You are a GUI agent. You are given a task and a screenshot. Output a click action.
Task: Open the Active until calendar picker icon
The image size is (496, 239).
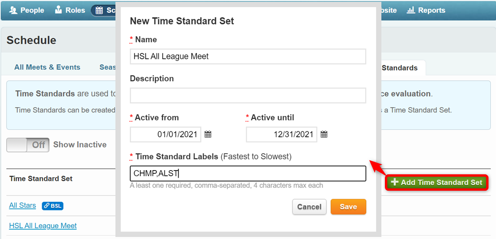pyautogui.click(x=323, y=134)
